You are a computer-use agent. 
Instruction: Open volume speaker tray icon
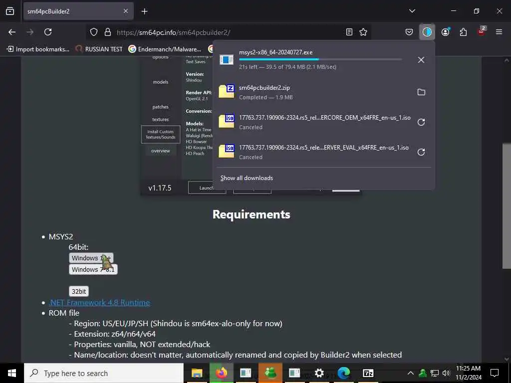(446, 373)
